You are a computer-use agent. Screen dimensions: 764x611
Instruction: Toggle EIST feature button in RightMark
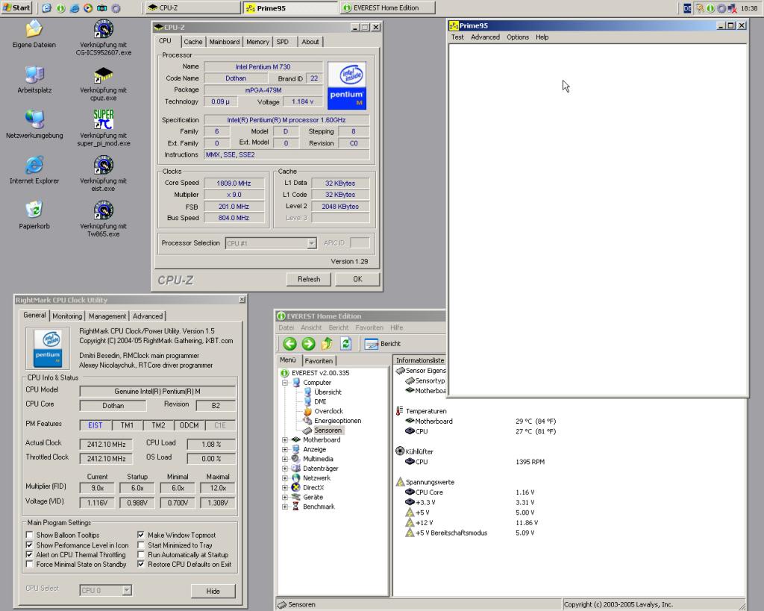(95, 425)
